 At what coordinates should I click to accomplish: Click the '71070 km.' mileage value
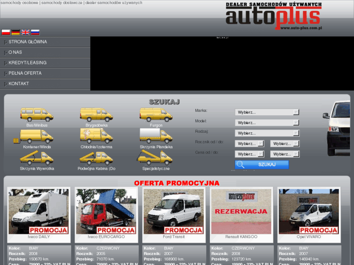pyautogui.click(x=106, y=259)
